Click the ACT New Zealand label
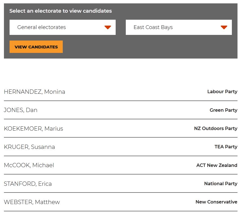242x217 pixels. (x=217, y=165)
